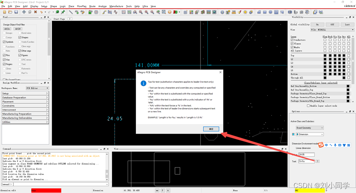Click the Value field showing 24.05

coord(307,155)
